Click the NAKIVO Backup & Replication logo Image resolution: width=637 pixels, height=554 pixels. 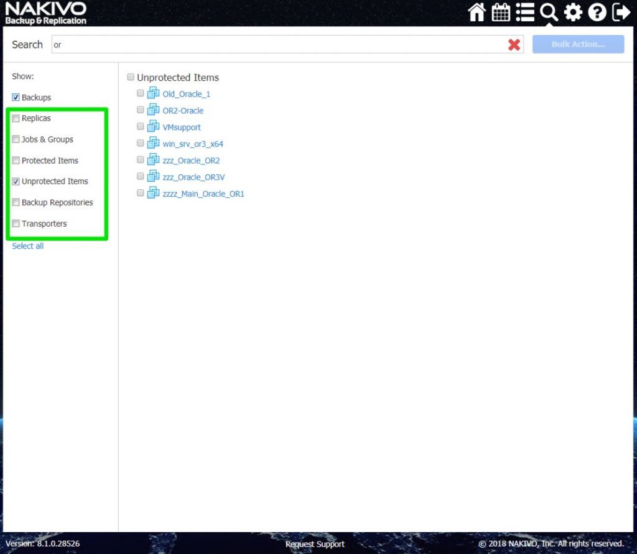45,13
